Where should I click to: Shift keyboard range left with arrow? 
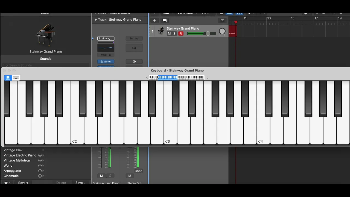point(147,78)
